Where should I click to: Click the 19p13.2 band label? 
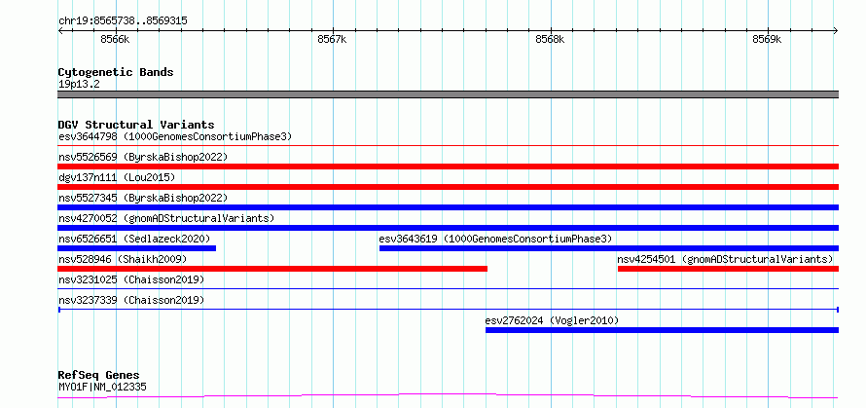click(x=79, y=84)
